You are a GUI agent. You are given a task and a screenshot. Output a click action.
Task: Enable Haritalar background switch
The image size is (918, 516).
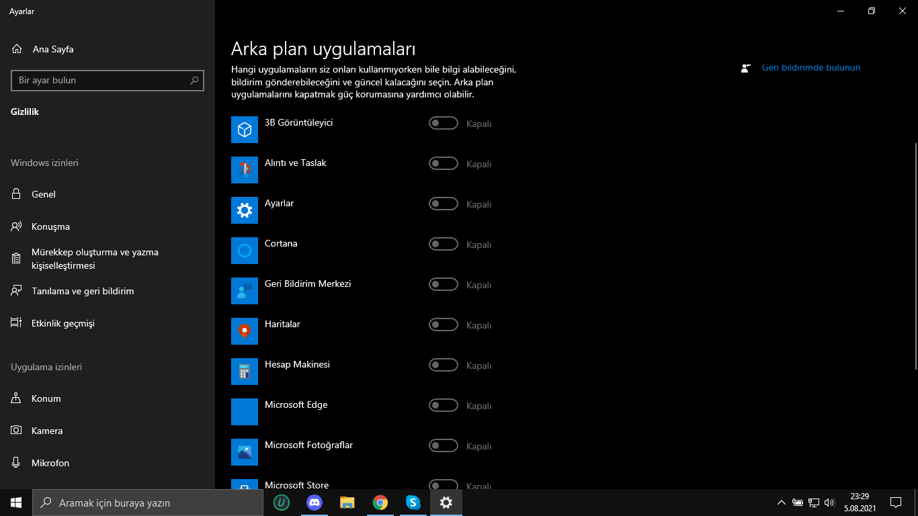tap(444, 325)
